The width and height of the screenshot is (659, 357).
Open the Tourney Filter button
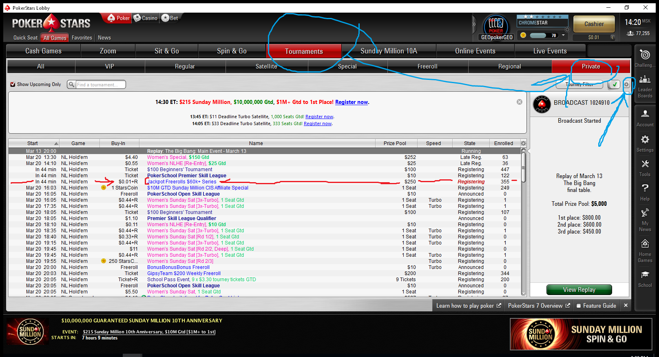(x=579, y=84)
